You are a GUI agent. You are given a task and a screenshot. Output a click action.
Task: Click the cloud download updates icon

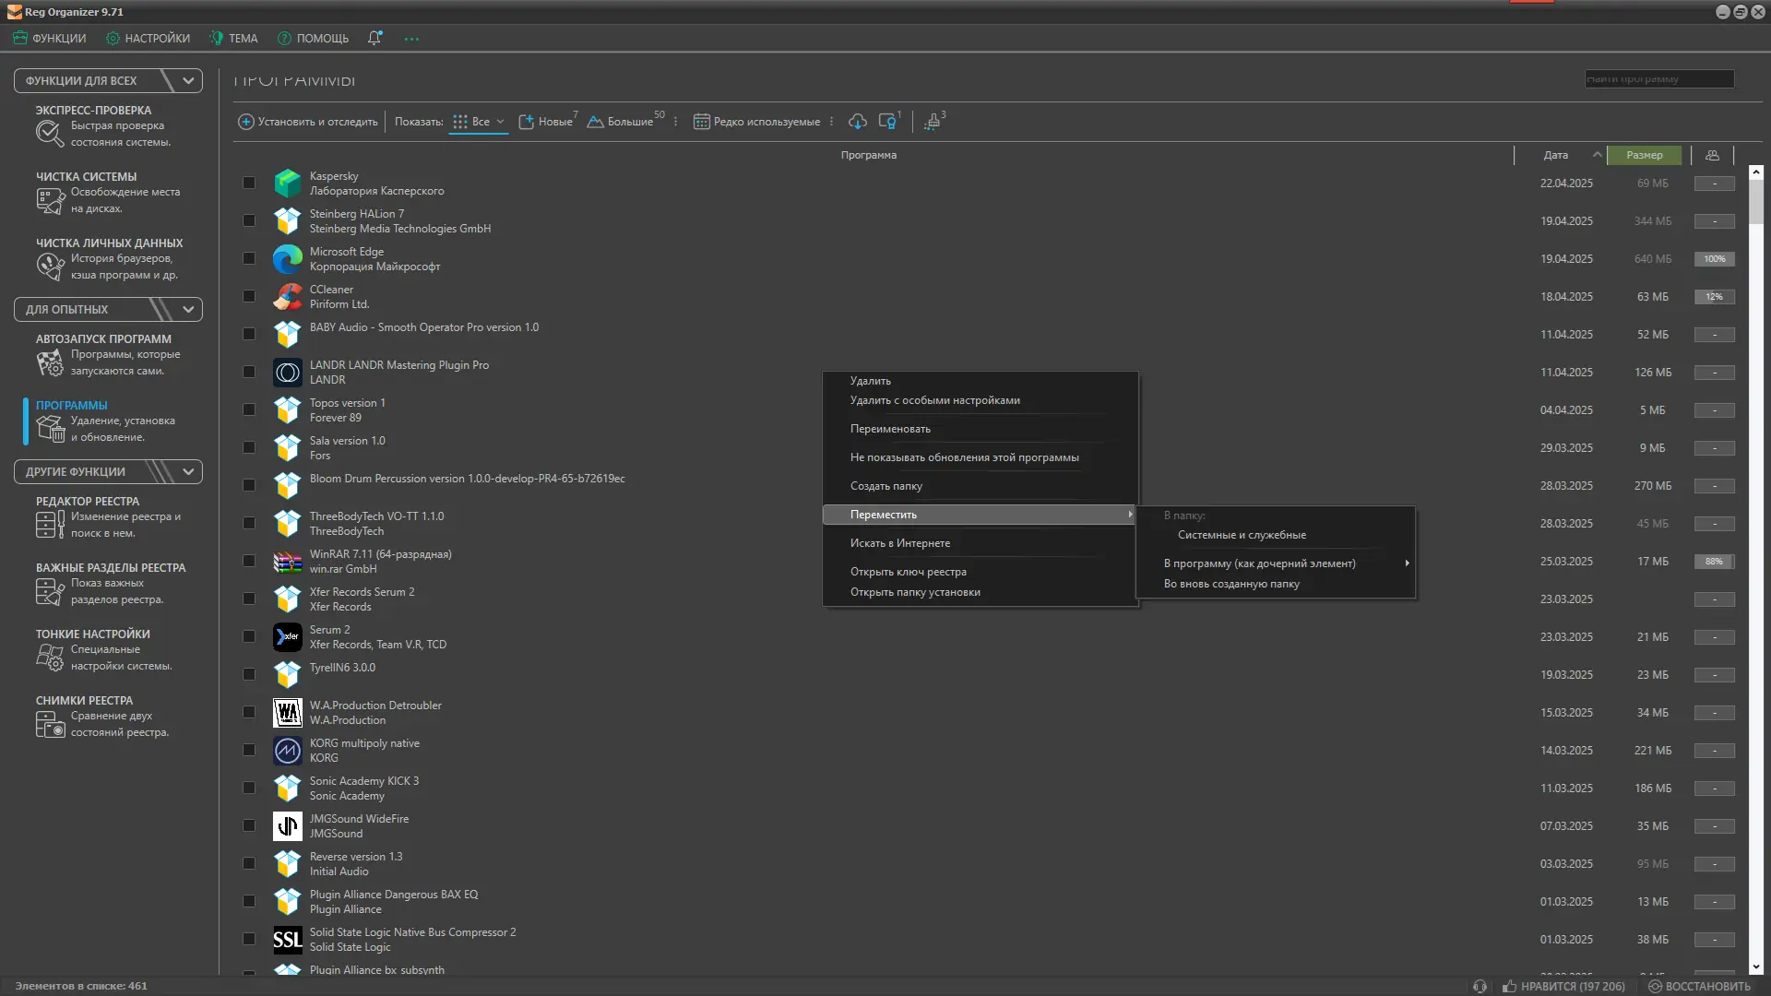tap(858, 122)
